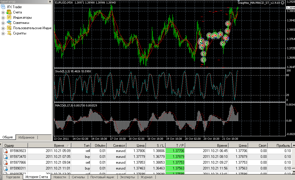Click the buy order icon for 815973470
This screenshot has height=180, width=295.
(5, 157)
